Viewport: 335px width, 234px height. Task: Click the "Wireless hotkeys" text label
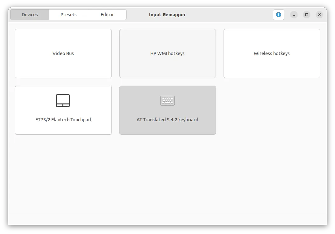(x=272, y=53)
